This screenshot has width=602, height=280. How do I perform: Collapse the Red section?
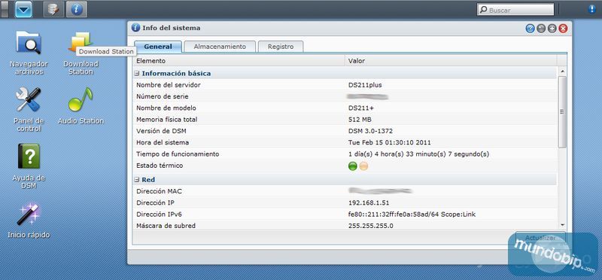tap(137, 180)
